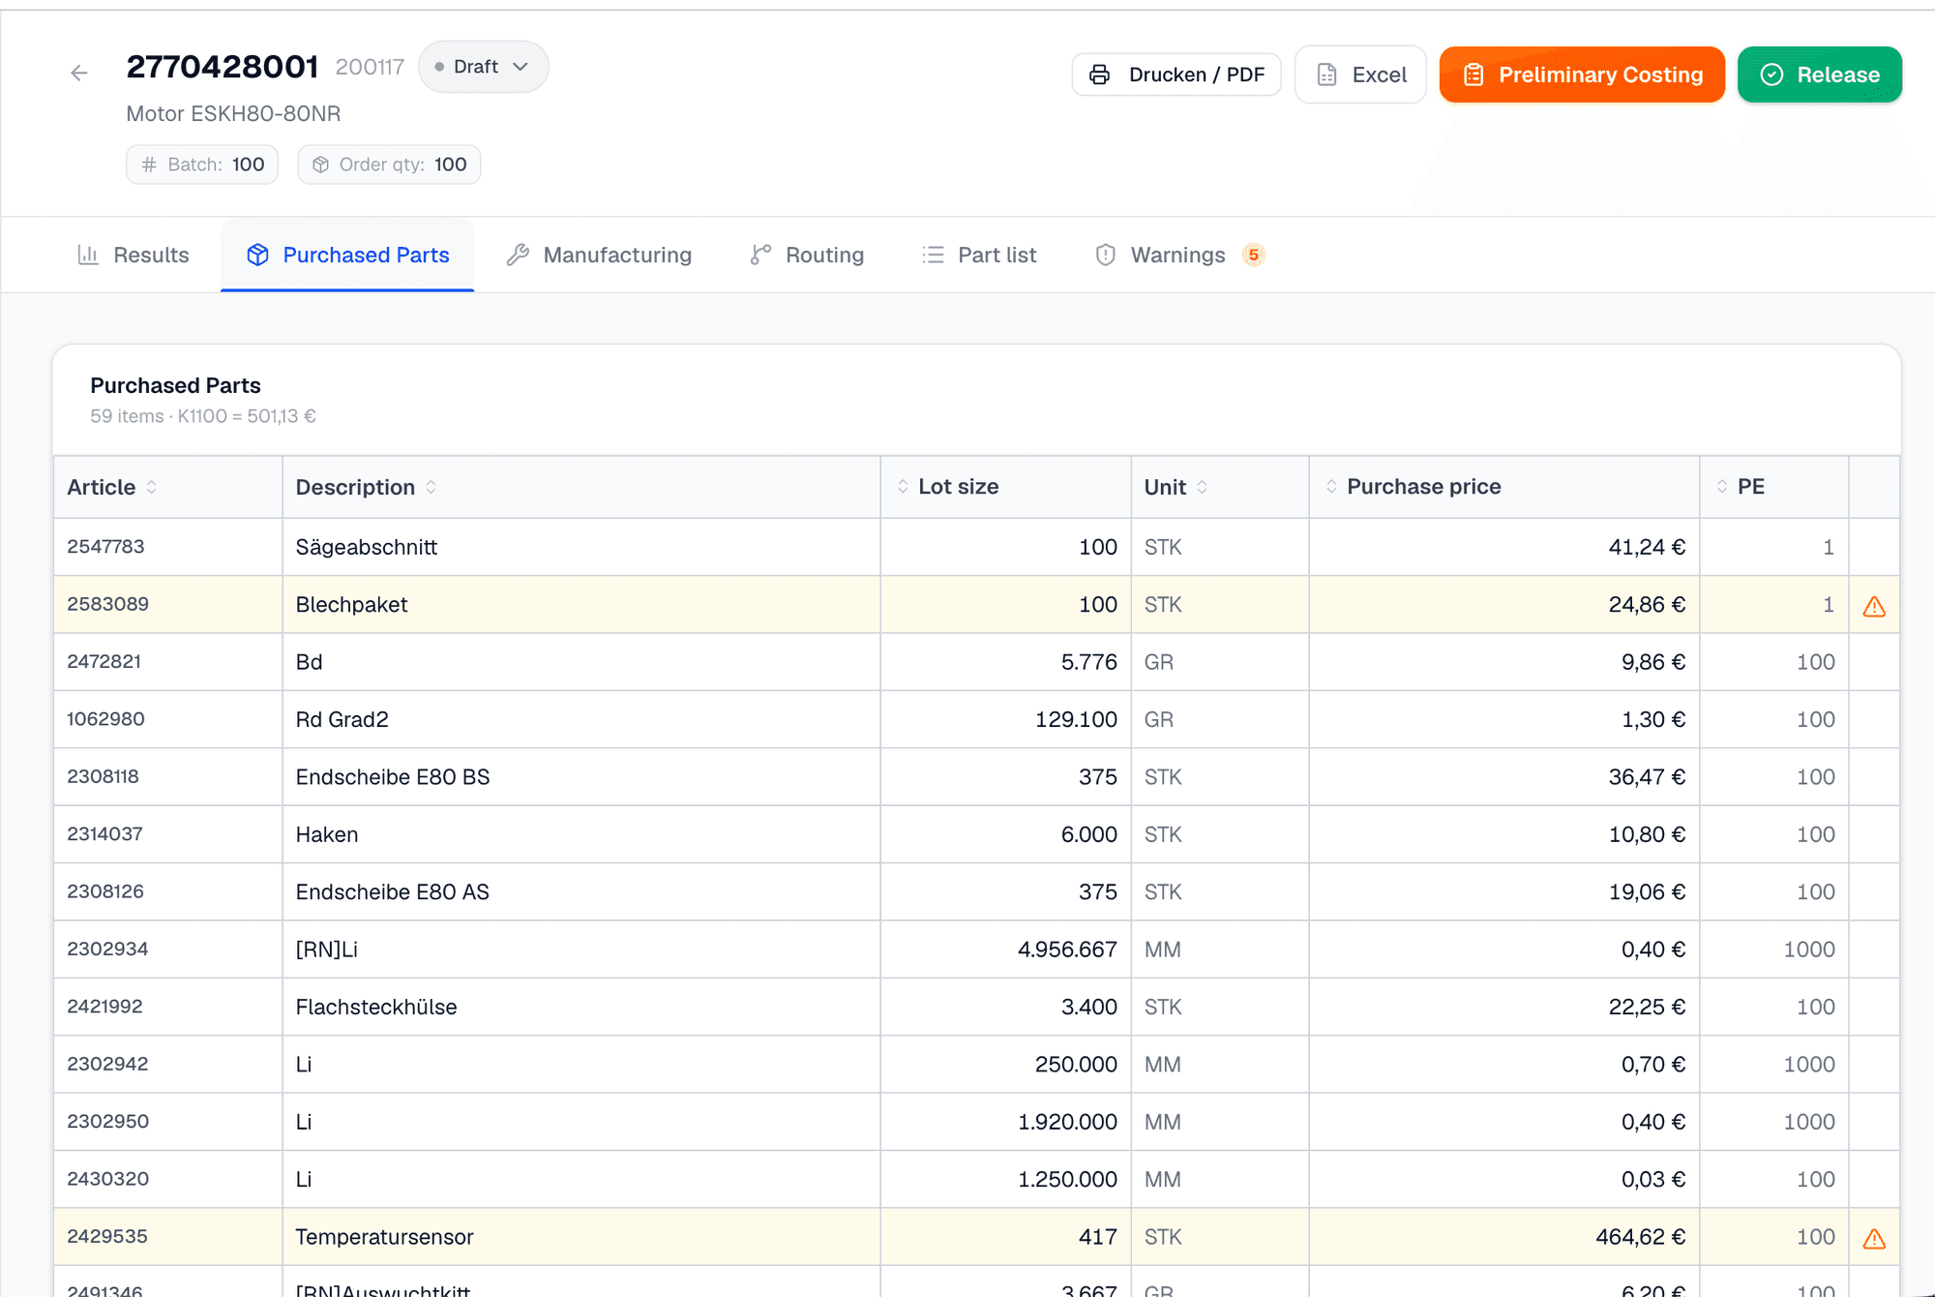This screenshot has width=1935, height=1297.
Task: Select article 2302950
Action: (107, 1122)
